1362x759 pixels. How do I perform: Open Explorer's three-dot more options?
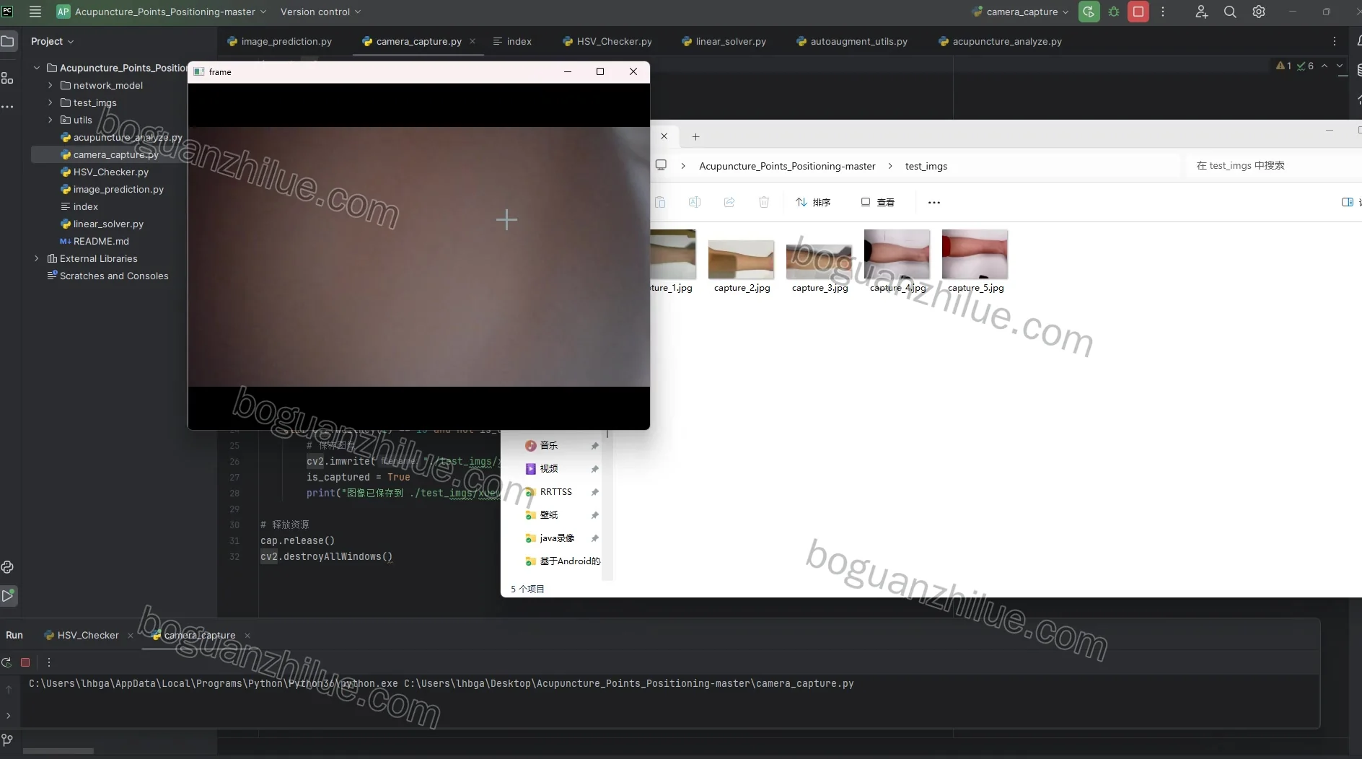click(934, 203)
